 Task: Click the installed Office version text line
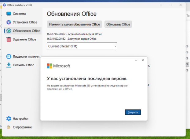[74, 34]
